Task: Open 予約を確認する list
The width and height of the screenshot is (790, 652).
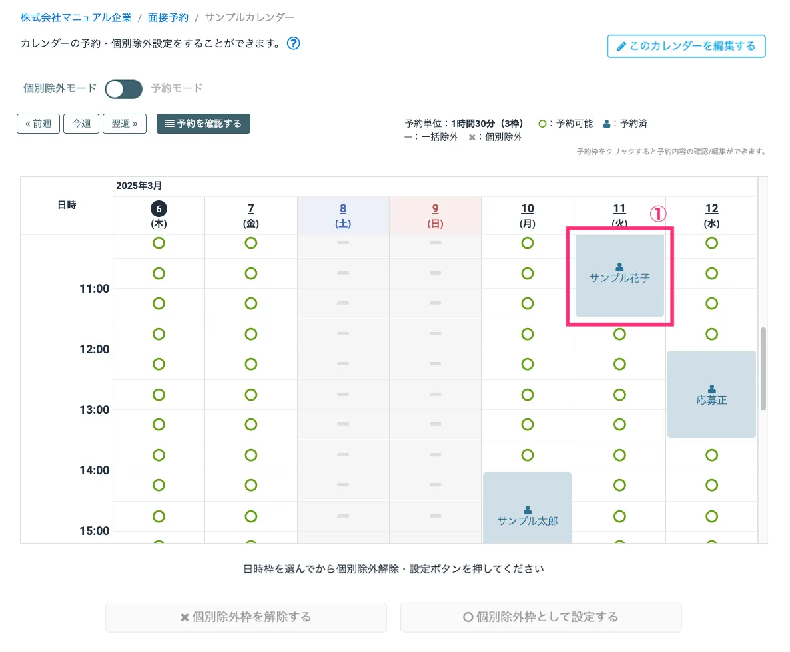Action: (x=203, y=124)
